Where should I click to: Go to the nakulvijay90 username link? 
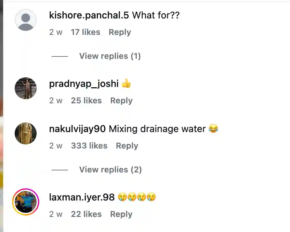[x=78, y=129]
